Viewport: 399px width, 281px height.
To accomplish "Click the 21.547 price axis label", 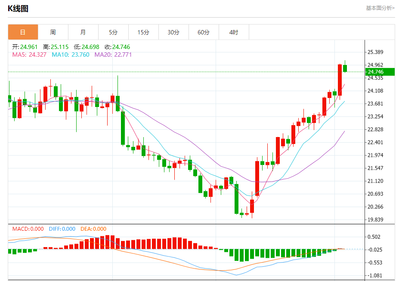I will pyautogui.click(x=375, y=168).
